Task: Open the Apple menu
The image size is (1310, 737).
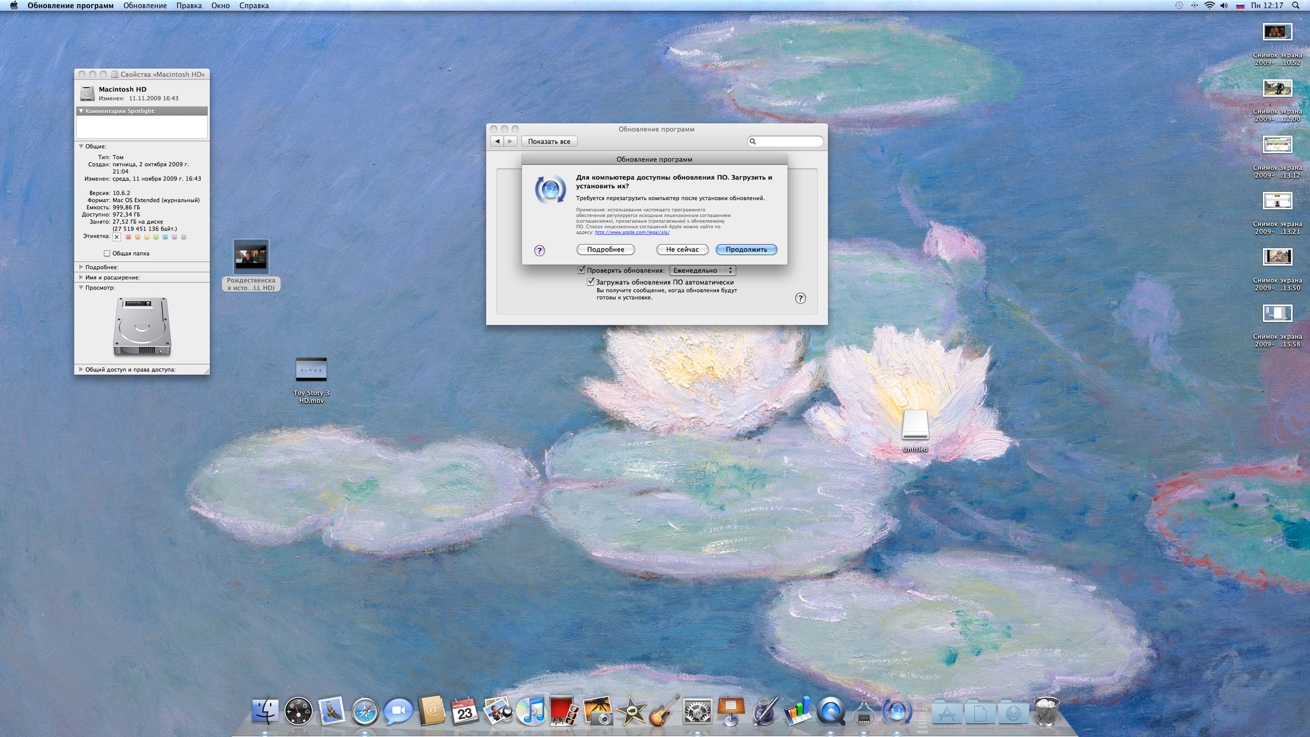Action: [x=14, y=6]
